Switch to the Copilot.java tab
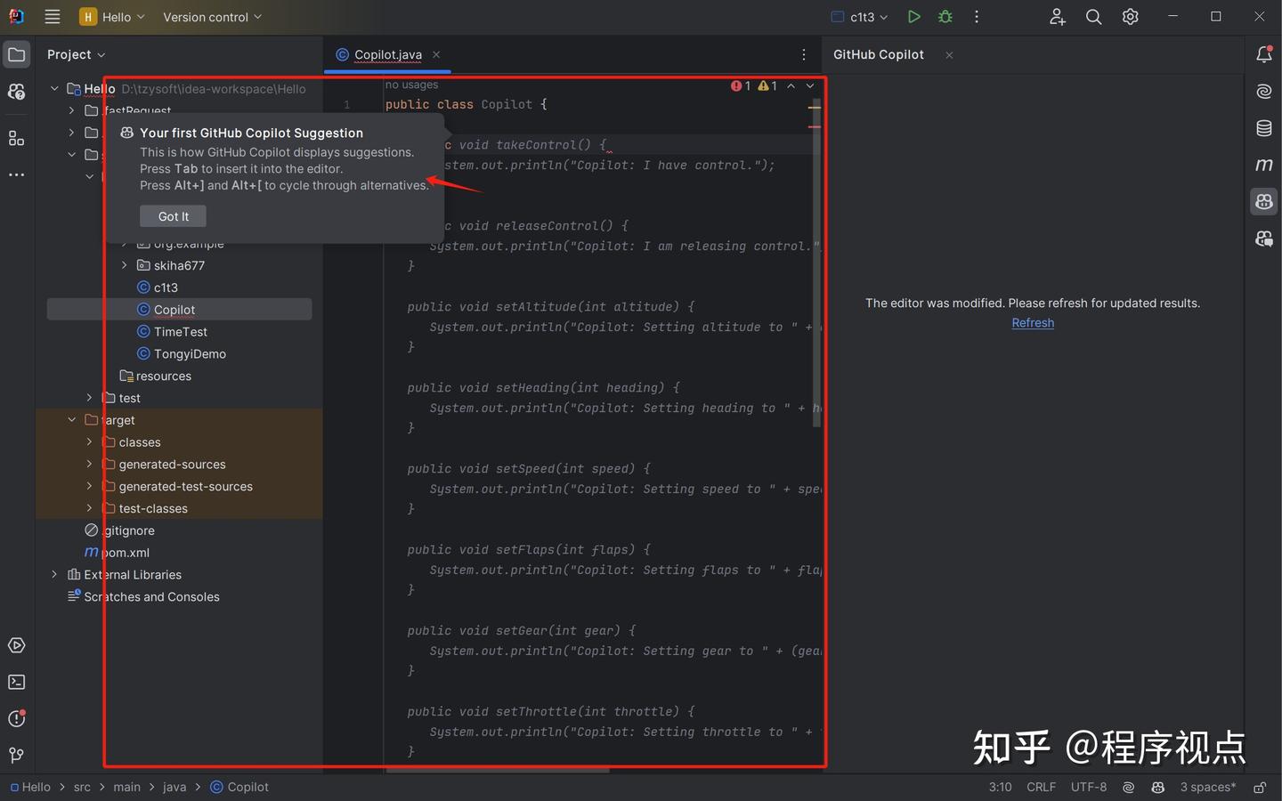 tap(386, 54)
